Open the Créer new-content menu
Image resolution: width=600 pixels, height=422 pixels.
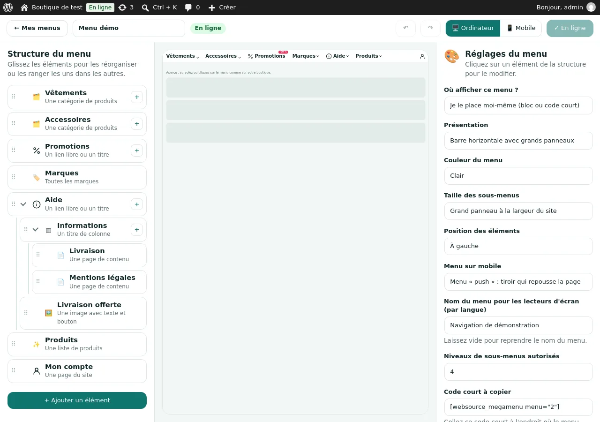(222, 8)
